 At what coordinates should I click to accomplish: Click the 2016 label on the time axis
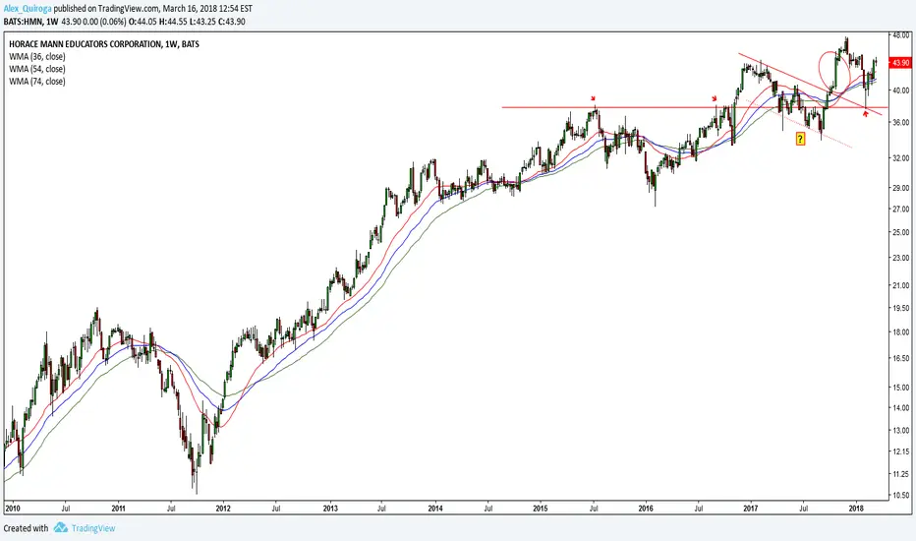[x=646, y=509]
